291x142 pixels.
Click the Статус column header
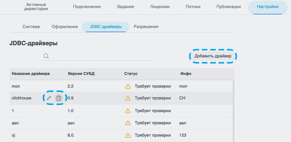pos(131,74)
